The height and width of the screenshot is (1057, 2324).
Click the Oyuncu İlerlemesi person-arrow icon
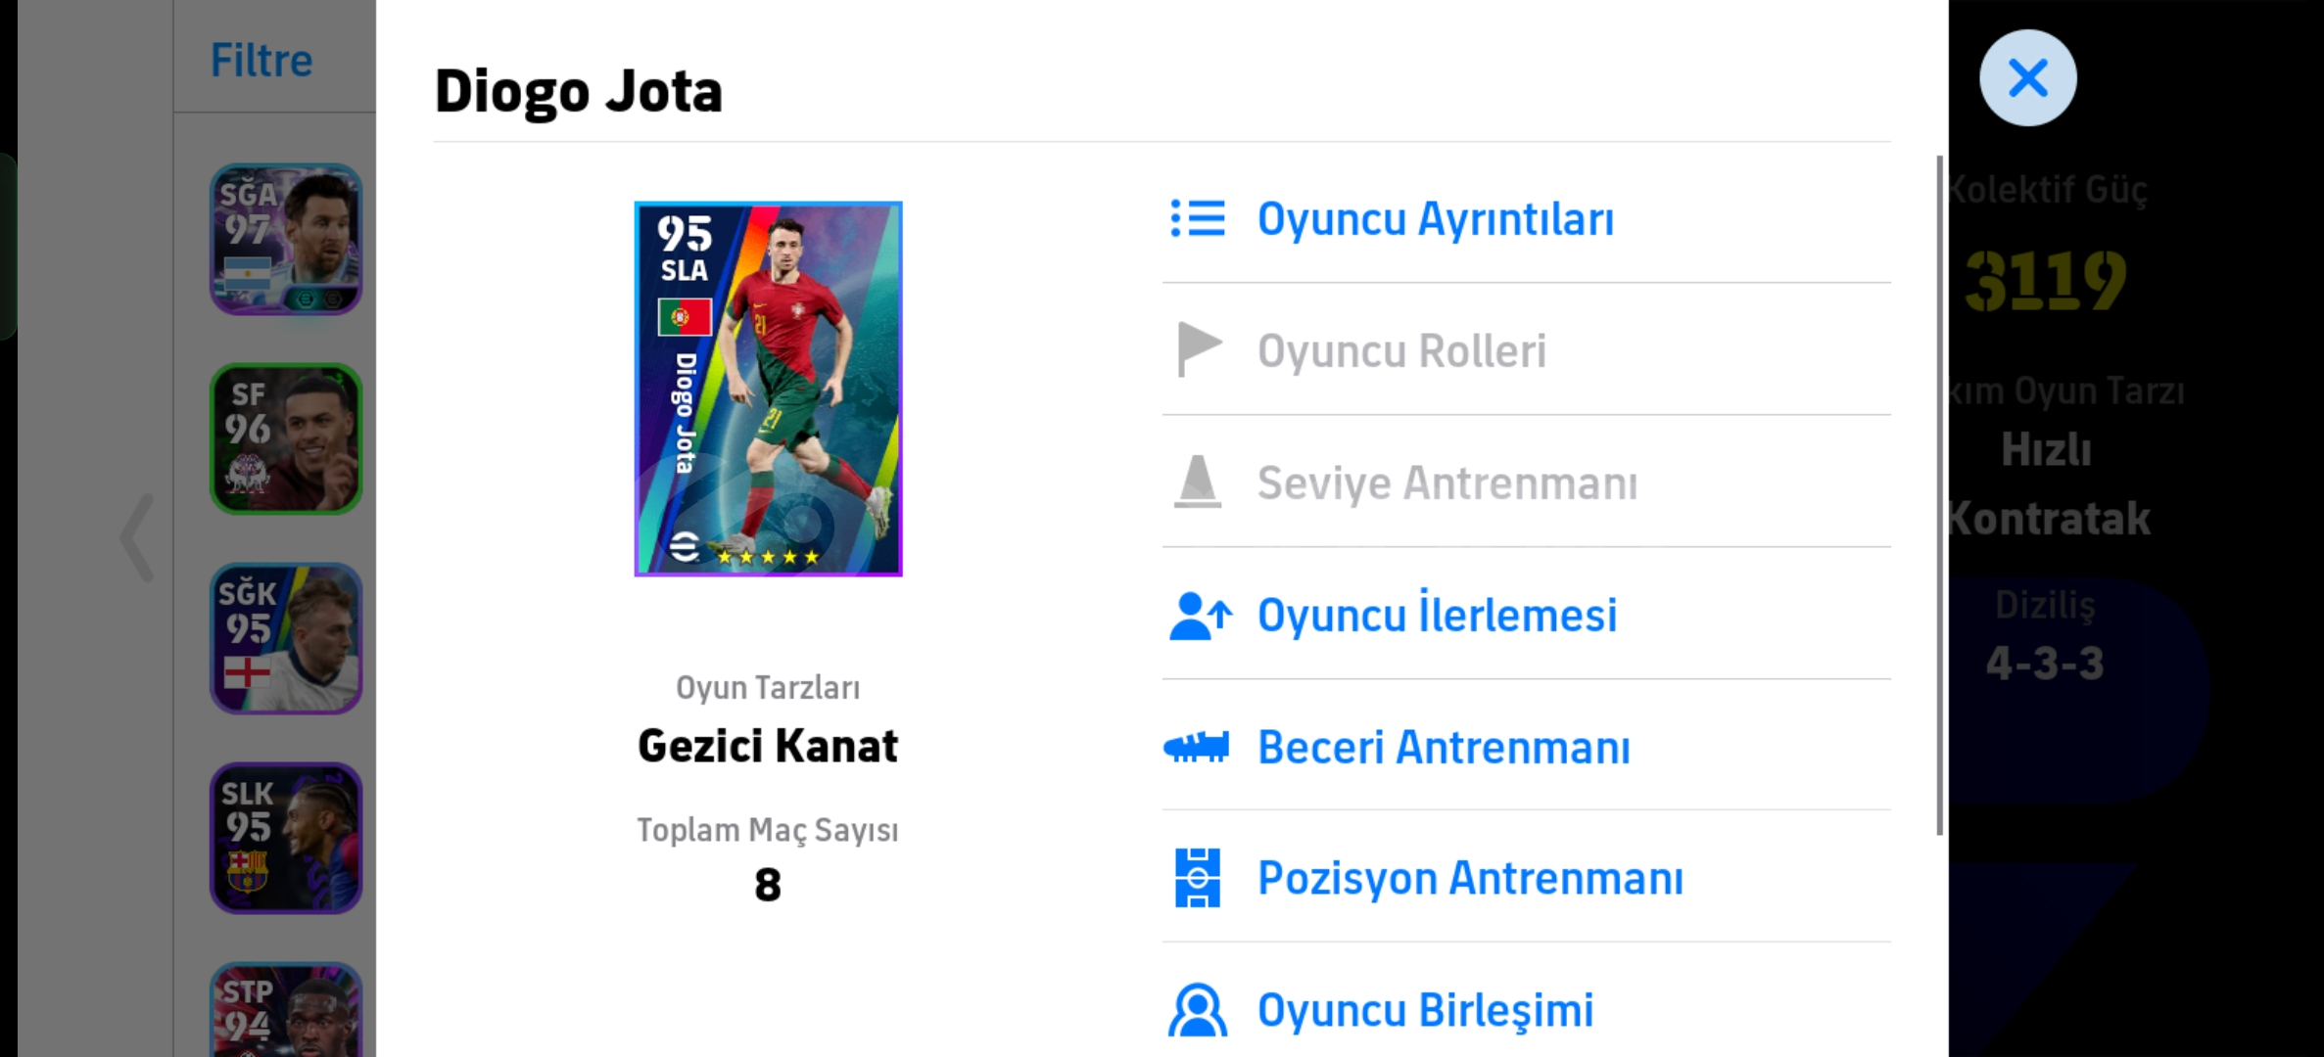(x=1200, y=616)
